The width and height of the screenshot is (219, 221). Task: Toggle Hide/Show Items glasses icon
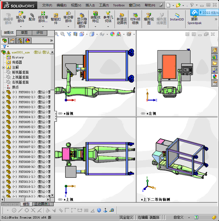coord(102,34)
